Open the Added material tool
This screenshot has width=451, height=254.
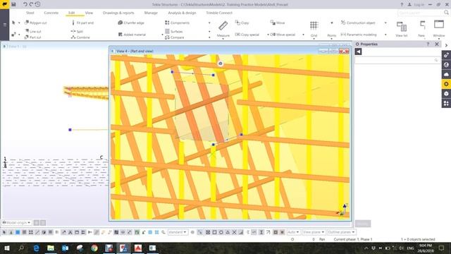pyautogui.click(x=132, y=35)
